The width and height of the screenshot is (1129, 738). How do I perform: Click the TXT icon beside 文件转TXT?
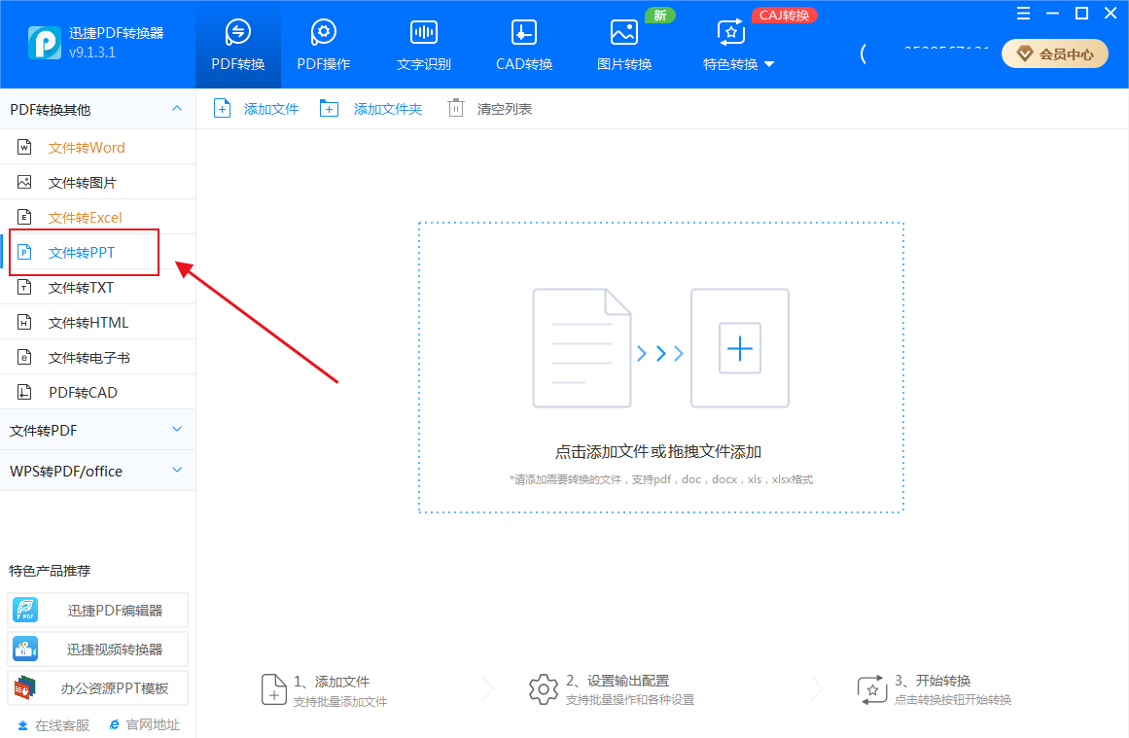click(24, 288)
